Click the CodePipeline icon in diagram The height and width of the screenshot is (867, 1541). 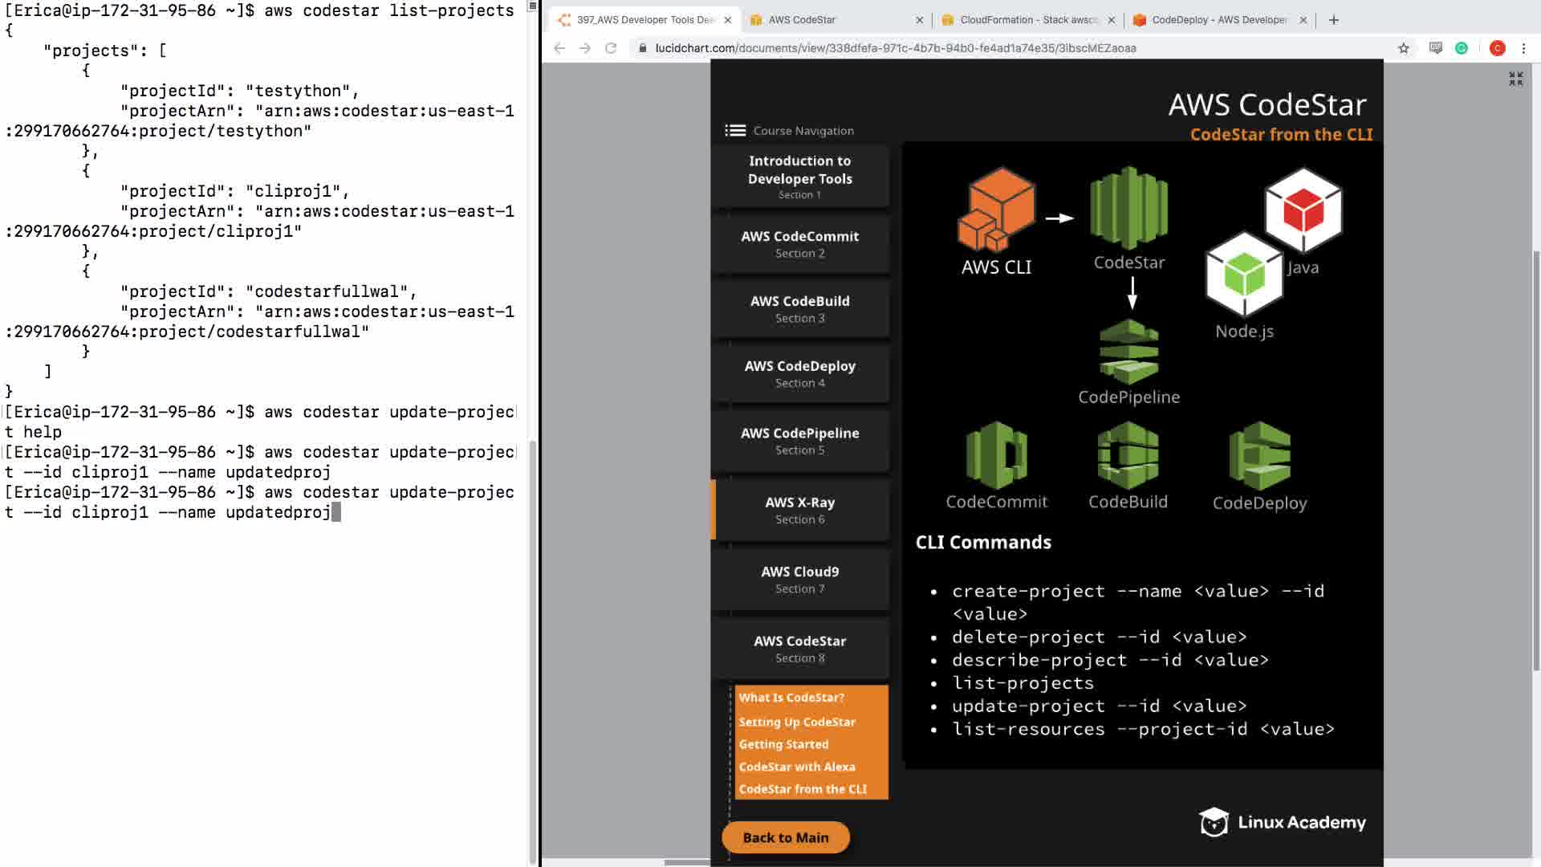pos(1128,352)
